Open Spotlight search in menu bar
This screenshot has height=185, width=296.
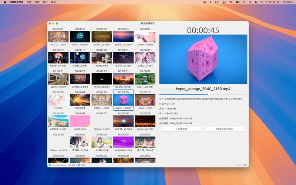pos(245,2)
